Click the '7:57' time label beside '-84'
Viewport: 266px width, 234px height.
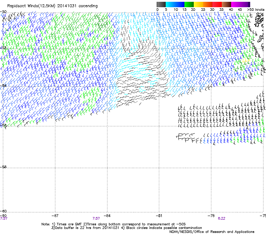pyautogui.click(x=96, y=219)
